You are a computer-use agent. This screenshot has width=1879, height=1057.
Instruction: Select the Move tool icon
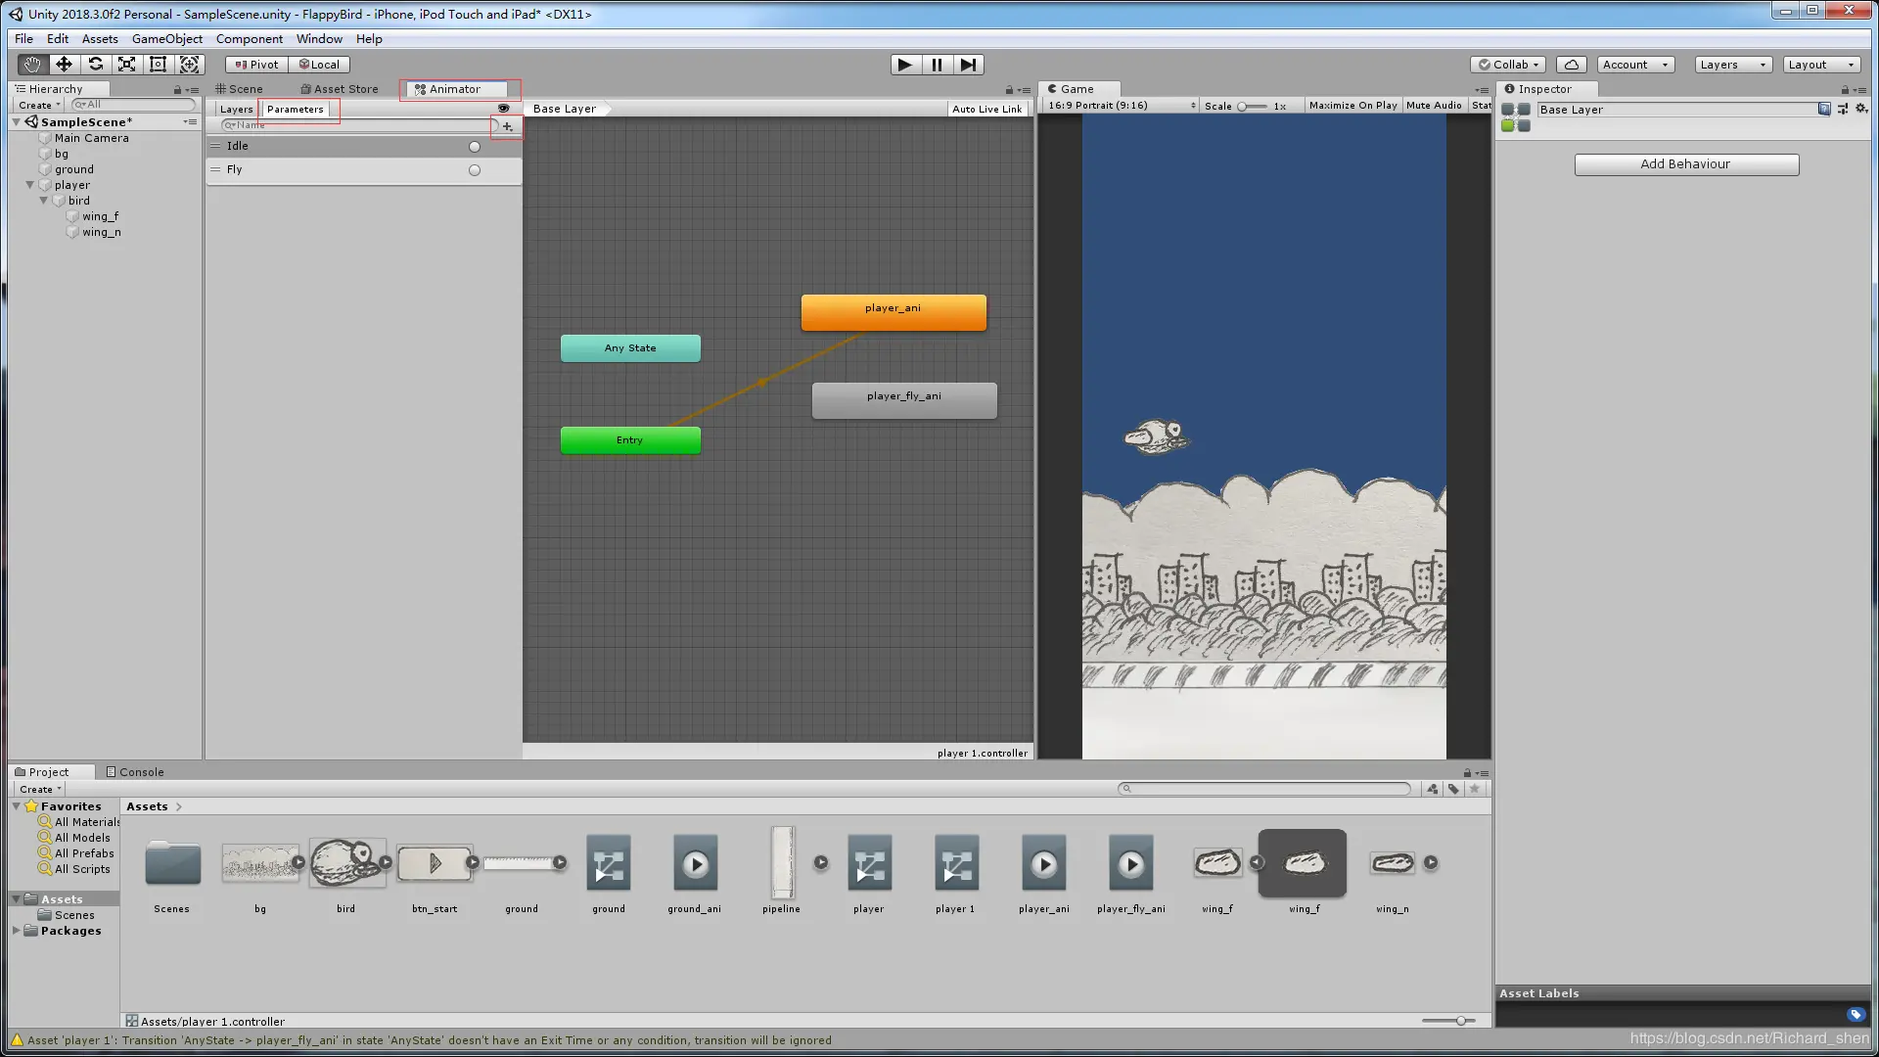tap(64, 65)
